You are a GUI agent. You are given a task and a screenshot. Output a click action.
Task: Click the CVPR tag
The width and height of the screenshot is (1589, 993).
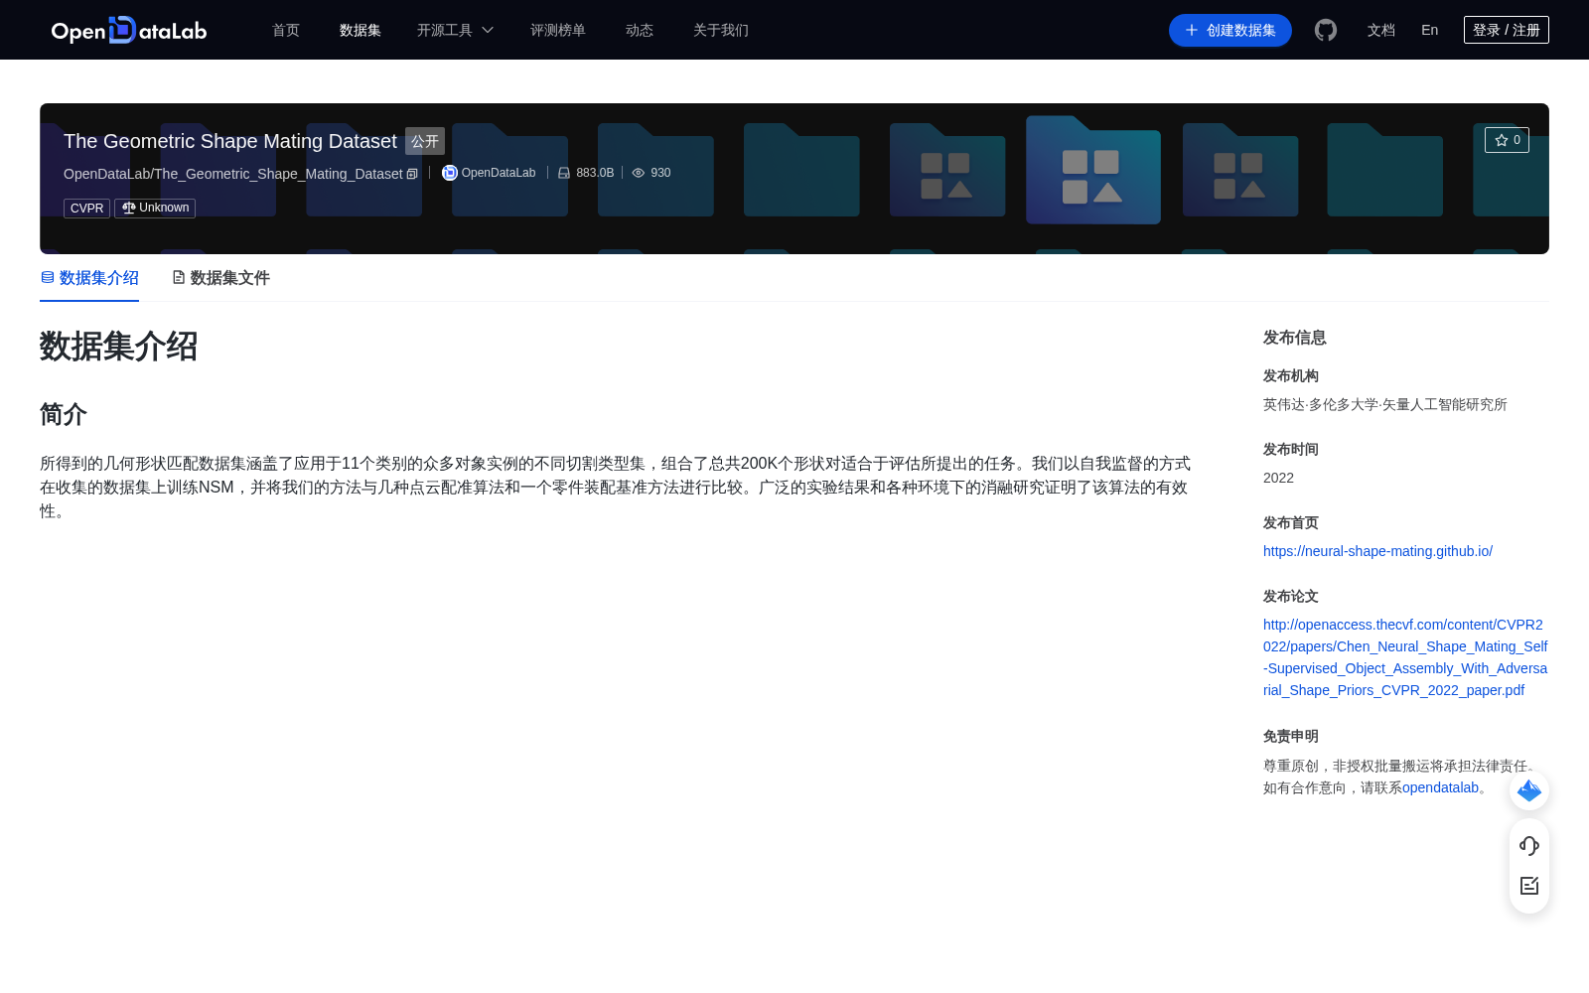click(x=87, y=209)
